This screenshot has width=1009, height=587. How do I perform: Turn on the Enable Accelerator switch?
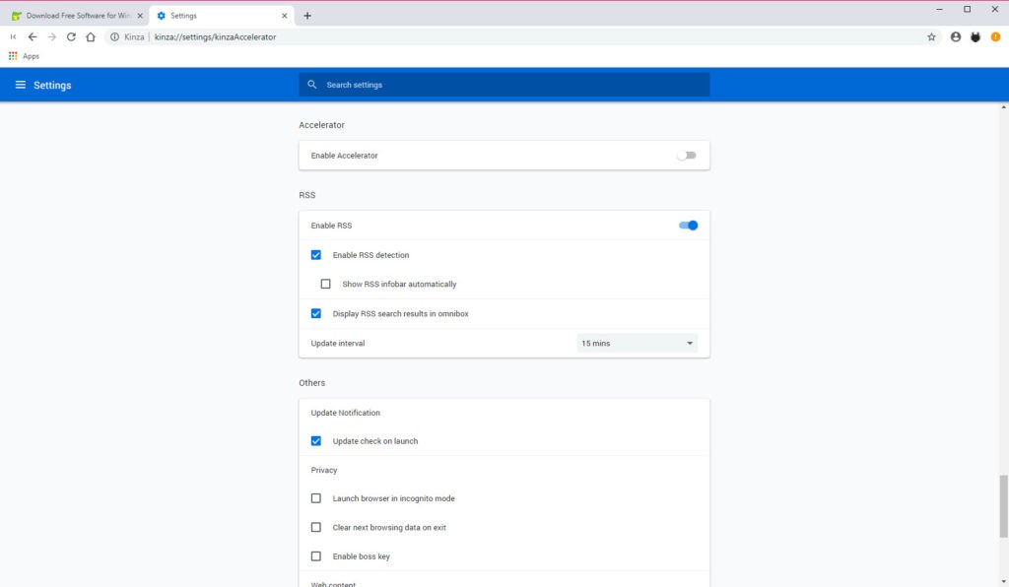[x=687, y=156]
